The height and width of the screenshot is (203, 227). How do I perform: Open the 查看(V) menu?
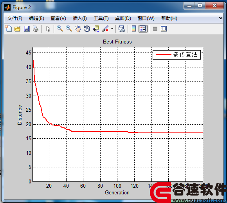click(x=58, y=18)
